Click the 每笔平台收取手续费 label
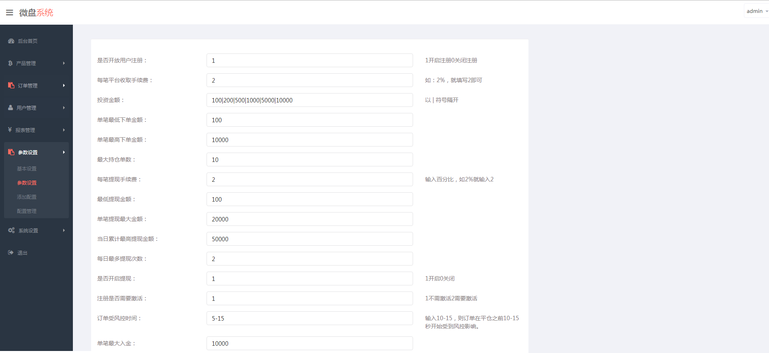This screenshot has width=769, height=353. [x=125, y=80]
